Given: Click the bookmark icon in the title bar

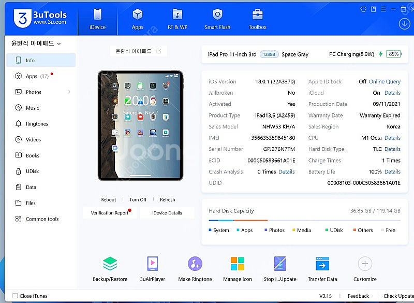Looking at the screenshot, I should [373, 9].
